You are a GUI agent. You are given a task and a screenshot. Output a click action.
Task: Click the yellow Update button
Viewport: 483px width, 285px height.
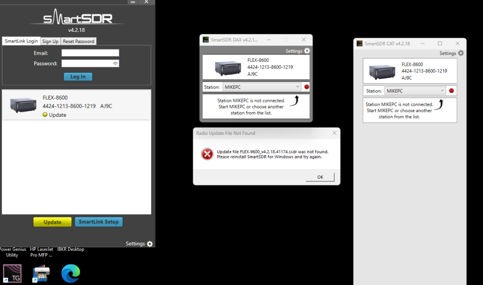coord(52,222)
